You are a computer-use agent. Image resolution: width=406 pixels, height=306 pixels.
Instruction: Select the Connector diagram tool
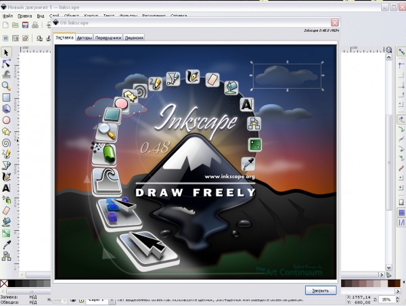[6, 257]
